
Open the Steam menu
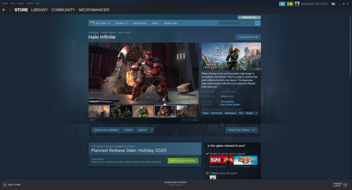(5, 3)
